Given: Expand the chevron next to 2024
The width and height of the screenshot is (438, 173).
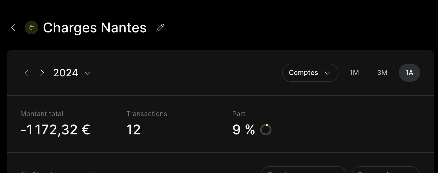Looking at the screenshot, I should click(x=87, y=73).
